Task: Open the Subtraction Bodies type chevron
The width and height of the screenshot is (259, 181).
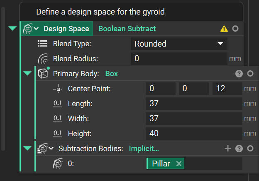Action: pos(51,148)
